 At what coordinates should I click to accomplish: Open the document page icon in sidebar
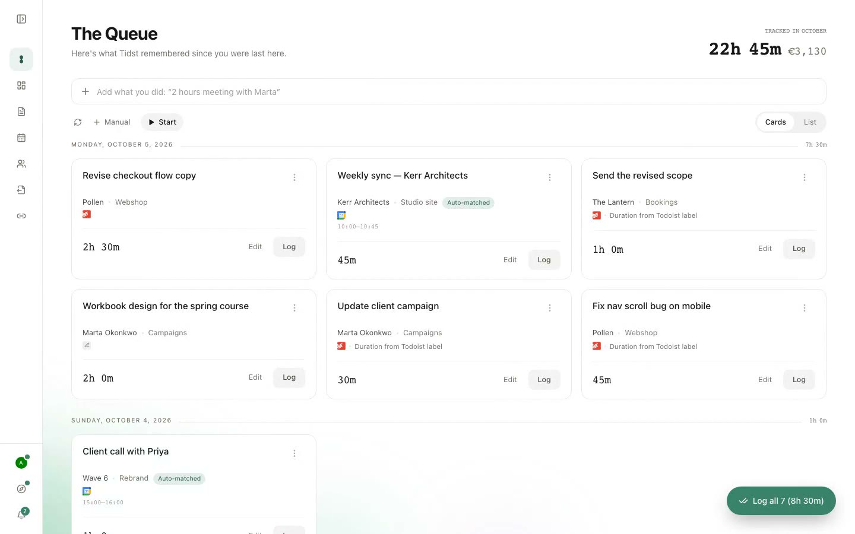21,112
